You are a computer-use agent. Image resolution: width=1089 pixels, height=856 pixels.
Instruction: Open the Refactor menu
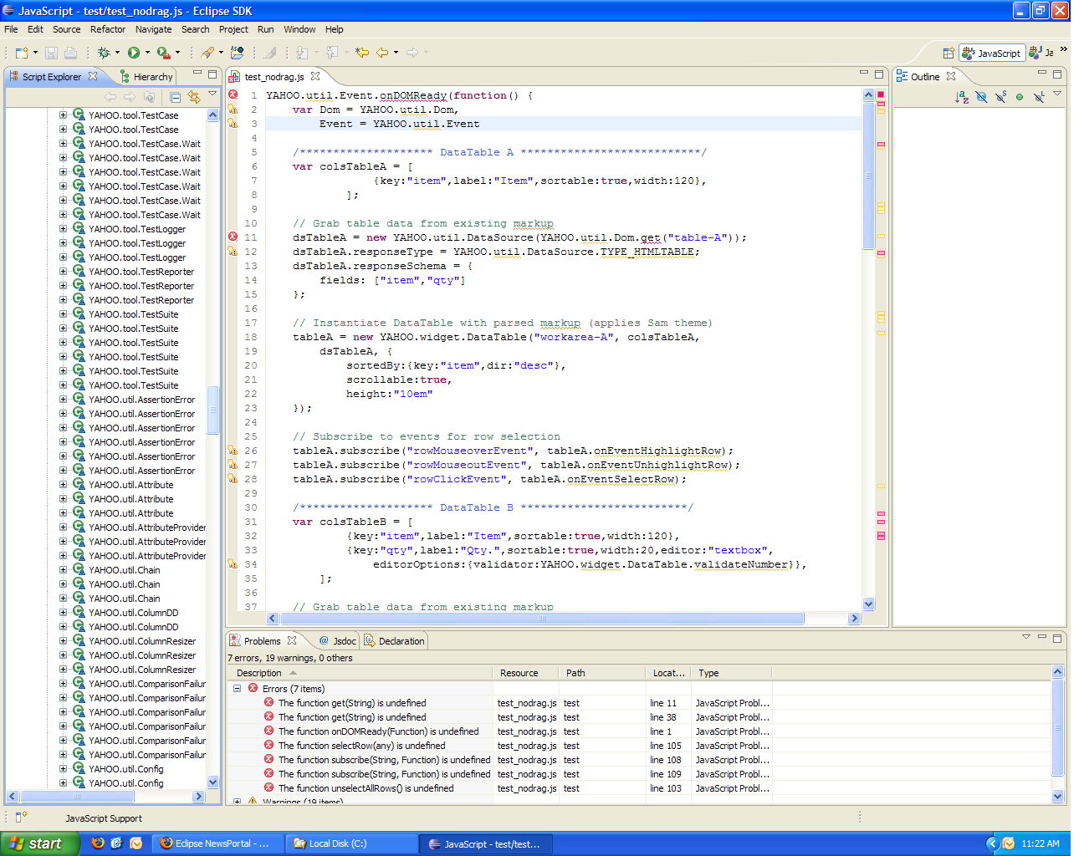point(108,29)
